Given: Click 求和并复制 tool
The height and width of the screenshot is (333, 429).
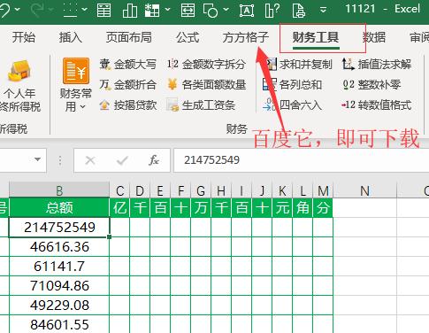Looking at the screenshot, I should 298,64.
